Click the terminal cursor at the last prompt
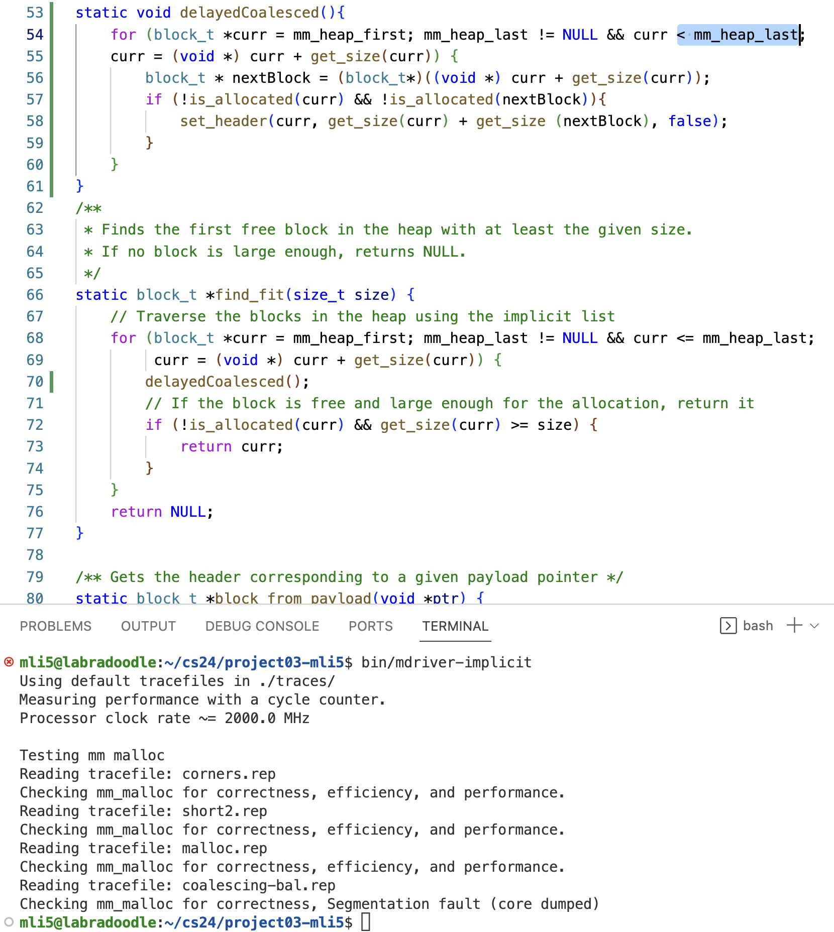Viewport: 834px width, 932px height. point(366,922)
